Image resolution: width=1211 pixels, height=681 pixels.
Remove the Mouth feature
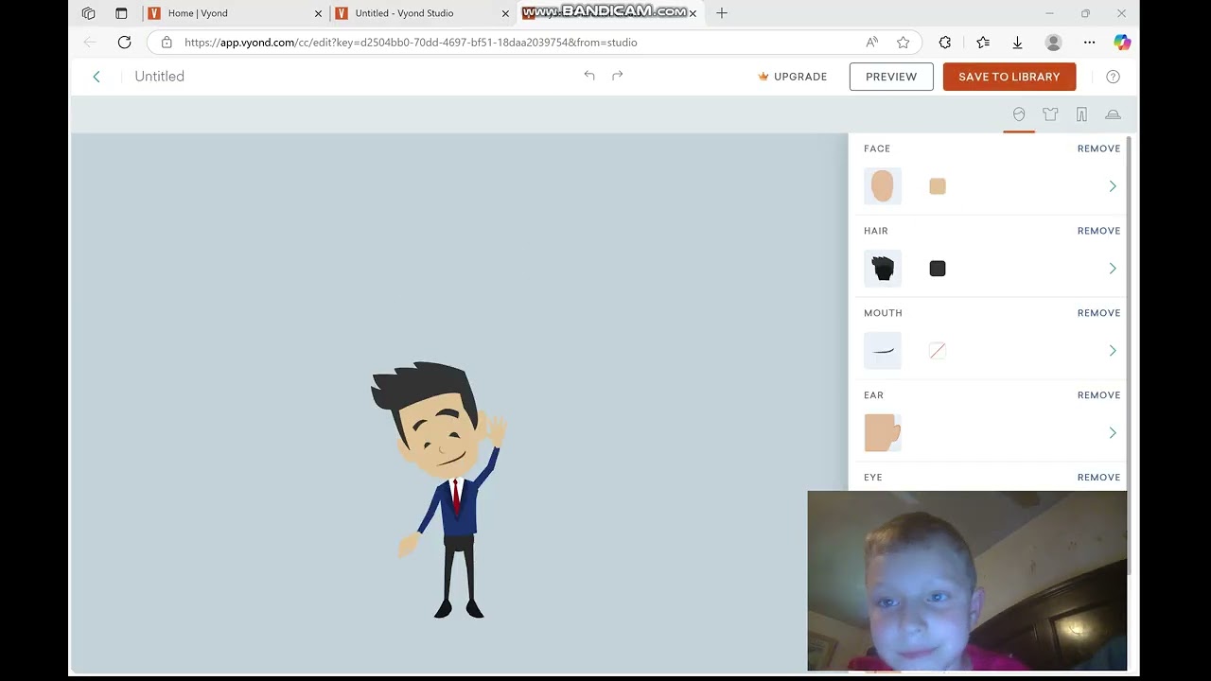[x=1098, y=313]
